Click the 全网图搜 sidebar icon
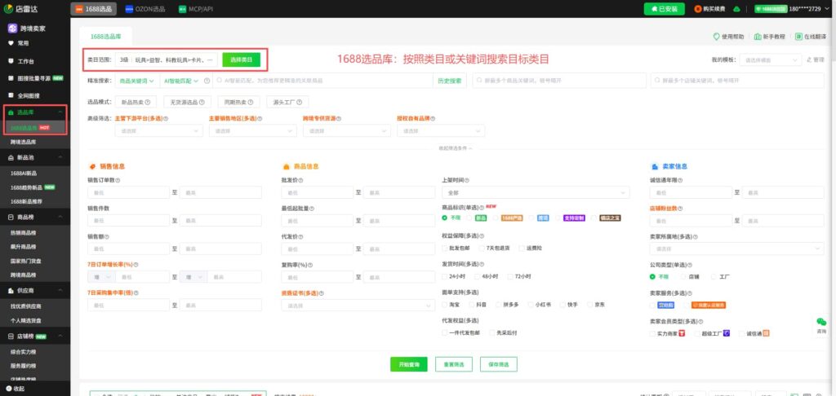The image size is (836, 396). (x=11, y=95)
